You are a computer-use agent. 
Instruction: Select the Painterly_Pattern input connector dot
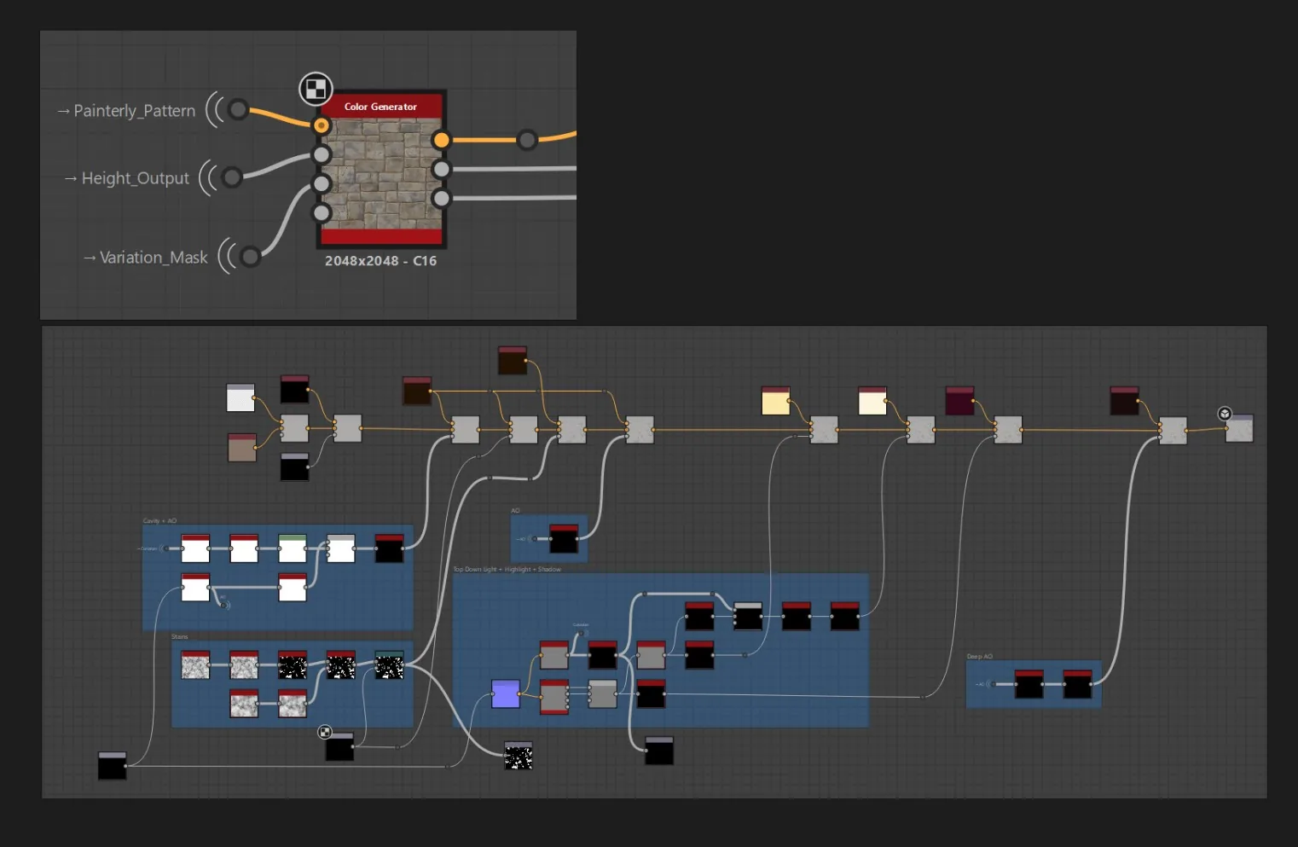238,109
